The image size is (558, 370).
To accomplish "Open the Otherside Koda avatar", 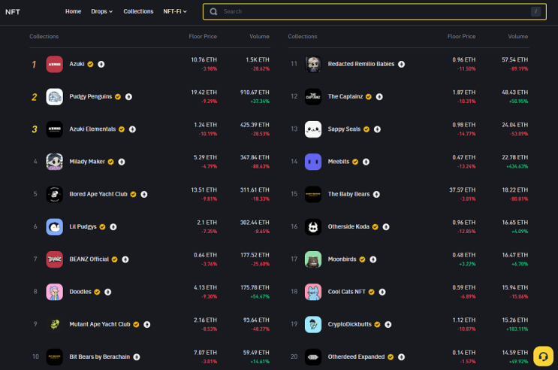I will click(x=313, y=226).
